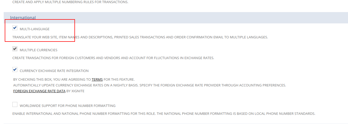This screenshot has width=348, height=124.
Task: Open the Foreign Exchange Rate Data link
Action: coord(39,91)
